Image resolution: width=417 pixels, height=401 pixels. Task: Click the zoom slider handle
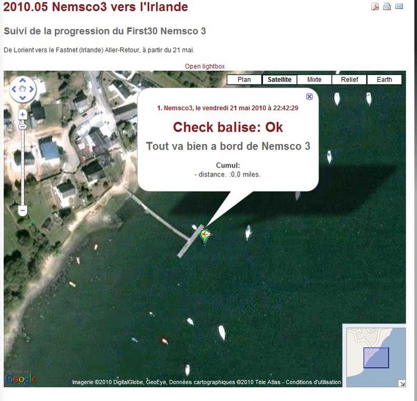click(x=23, y=127)
